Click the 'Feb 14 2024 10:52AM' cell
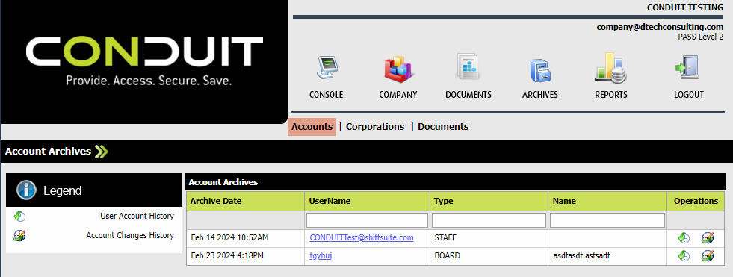The width and height of the screenshot is (733, 277). [245, 238]
